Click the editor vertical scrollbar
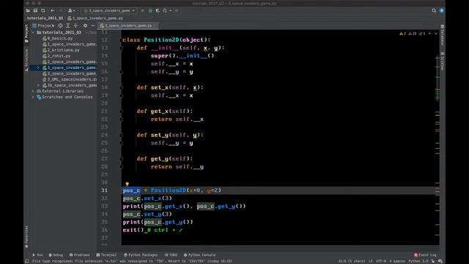 tap(437, 78)
